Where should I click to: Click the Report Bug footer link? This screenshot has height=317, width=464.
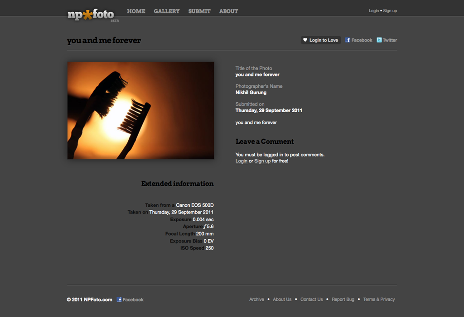(343, 299)
